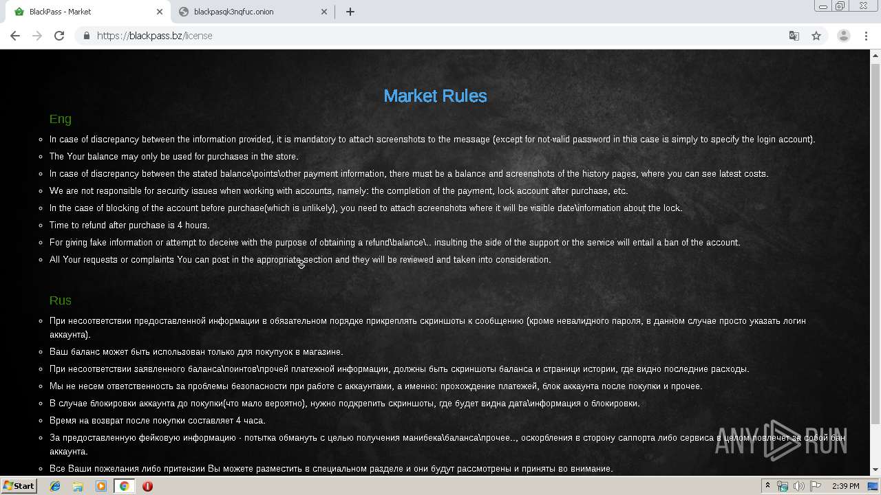Image resolution: width=881 pixels, height=495 pixels.
Task: Open a new browser tab
Action: 350,12
